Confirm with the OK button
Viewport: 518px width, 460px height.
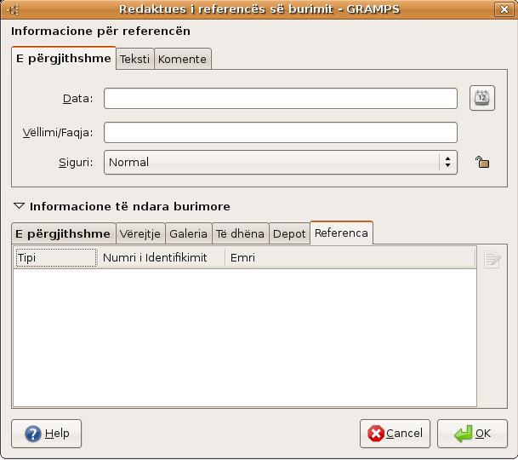click(x=472, y=434)
